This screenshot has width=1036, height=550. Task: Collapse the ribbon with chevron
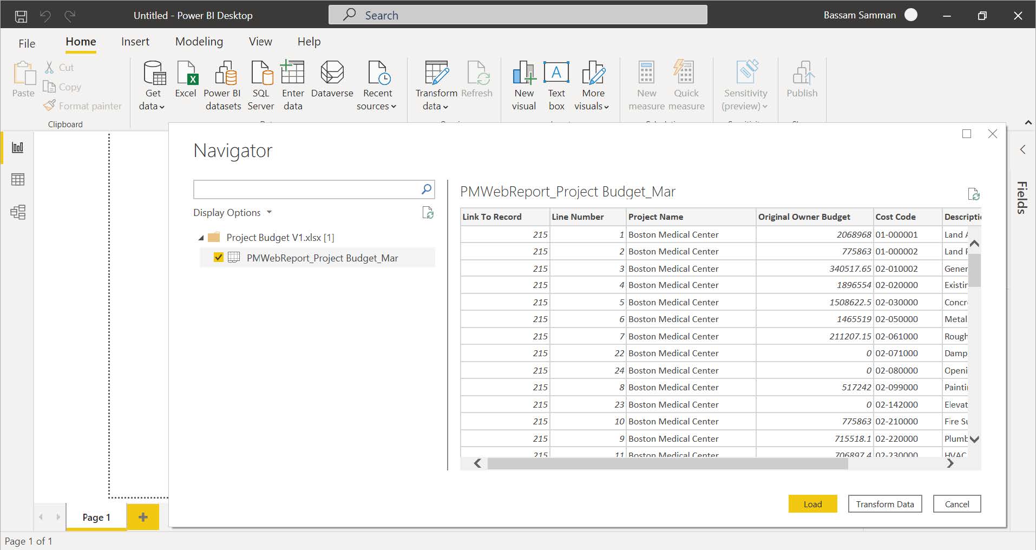[1028, 123]
